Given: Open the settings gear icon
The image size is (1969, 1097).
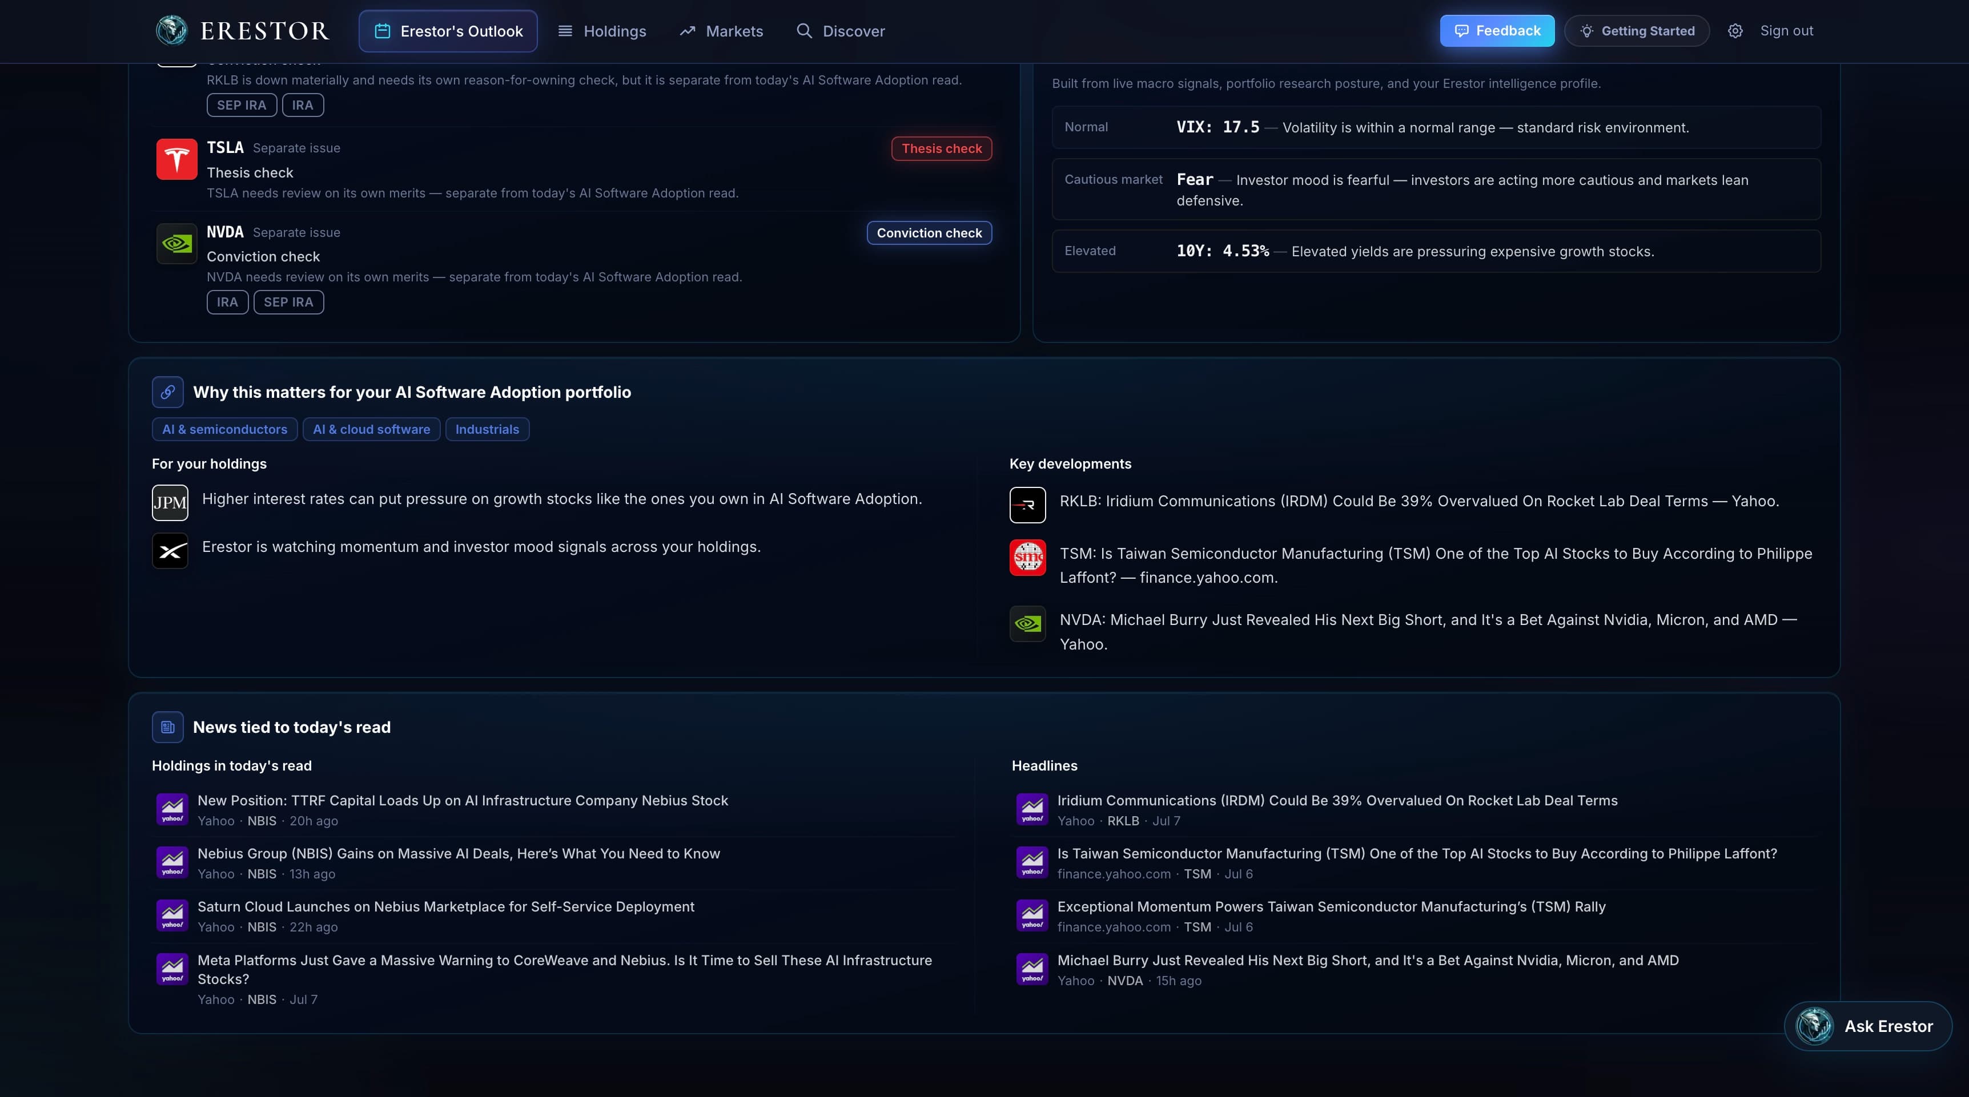Looking at the screenshot, I should [1735, 31].
